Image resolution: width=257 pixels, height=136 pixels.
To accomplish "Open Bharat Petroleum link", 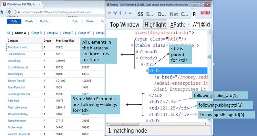I will [x=17, y=121].
